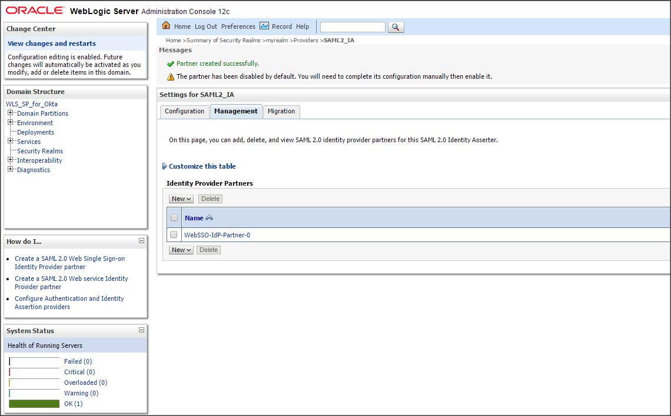671x416 pixels.
Task: Check the WebSSO-IdP-Partner-0 row checkbox
Action: click(x=174, y=234)
